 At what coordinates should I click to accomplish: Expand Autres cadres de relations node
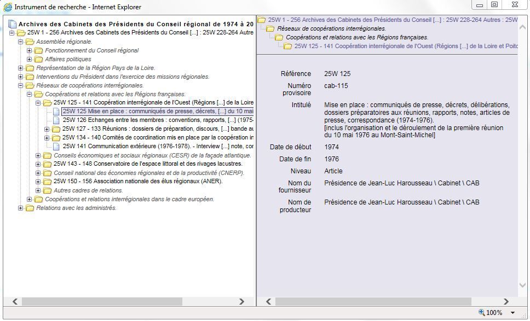click(x=38, y=190)
